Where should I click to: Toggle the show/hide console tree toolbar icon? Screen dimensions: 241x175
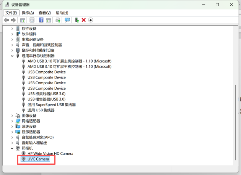(x=23, y=20)
